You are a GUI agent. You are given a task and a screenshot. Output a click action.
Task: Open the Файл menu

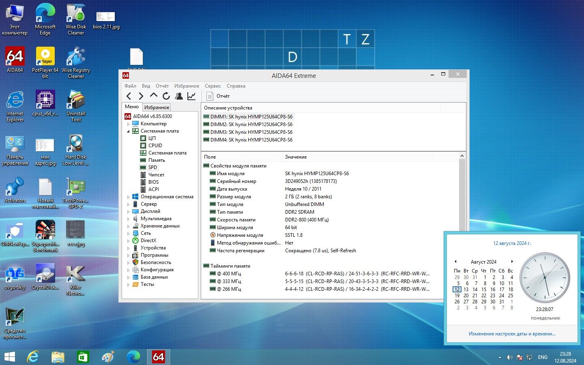130,86
